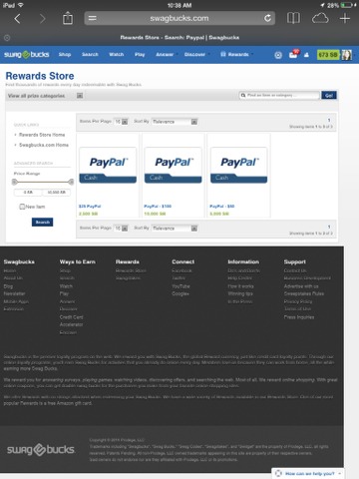Viewport: 359px width, 479px height.
Task: Click footer Winning tips link
Action: click(x=240, y=293)
